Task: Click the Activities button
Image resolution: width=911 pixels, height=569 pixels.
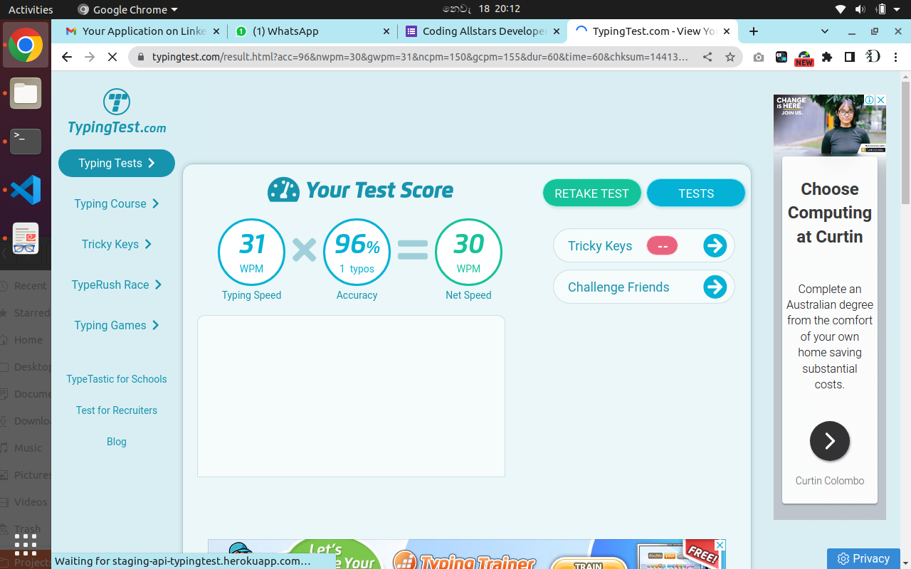Action: coord(31,9)
